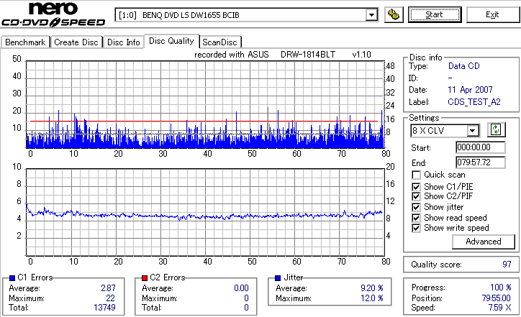Disable Show jitter checkbox
The image size is (521, 317).
click(x=416, y=207)
